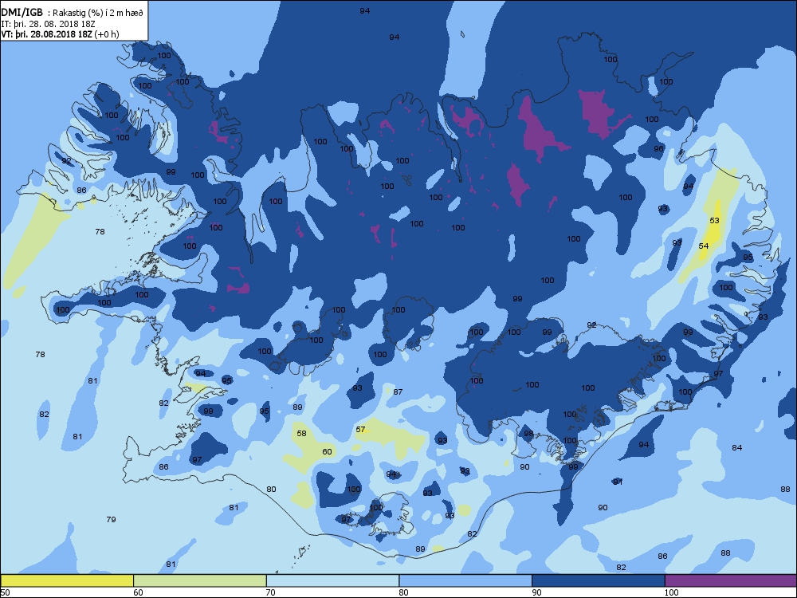Image resolution: width=797 pixels, height=598 pixels.
Task: Click the purple above-100 legend swatch
Action: point(731,580)
